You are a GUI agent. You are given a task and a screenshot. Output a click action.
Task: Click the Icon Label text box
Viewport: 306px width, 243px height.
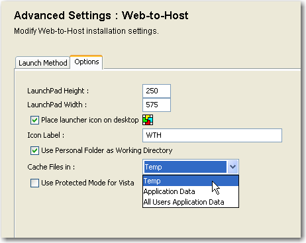[212, 135]
